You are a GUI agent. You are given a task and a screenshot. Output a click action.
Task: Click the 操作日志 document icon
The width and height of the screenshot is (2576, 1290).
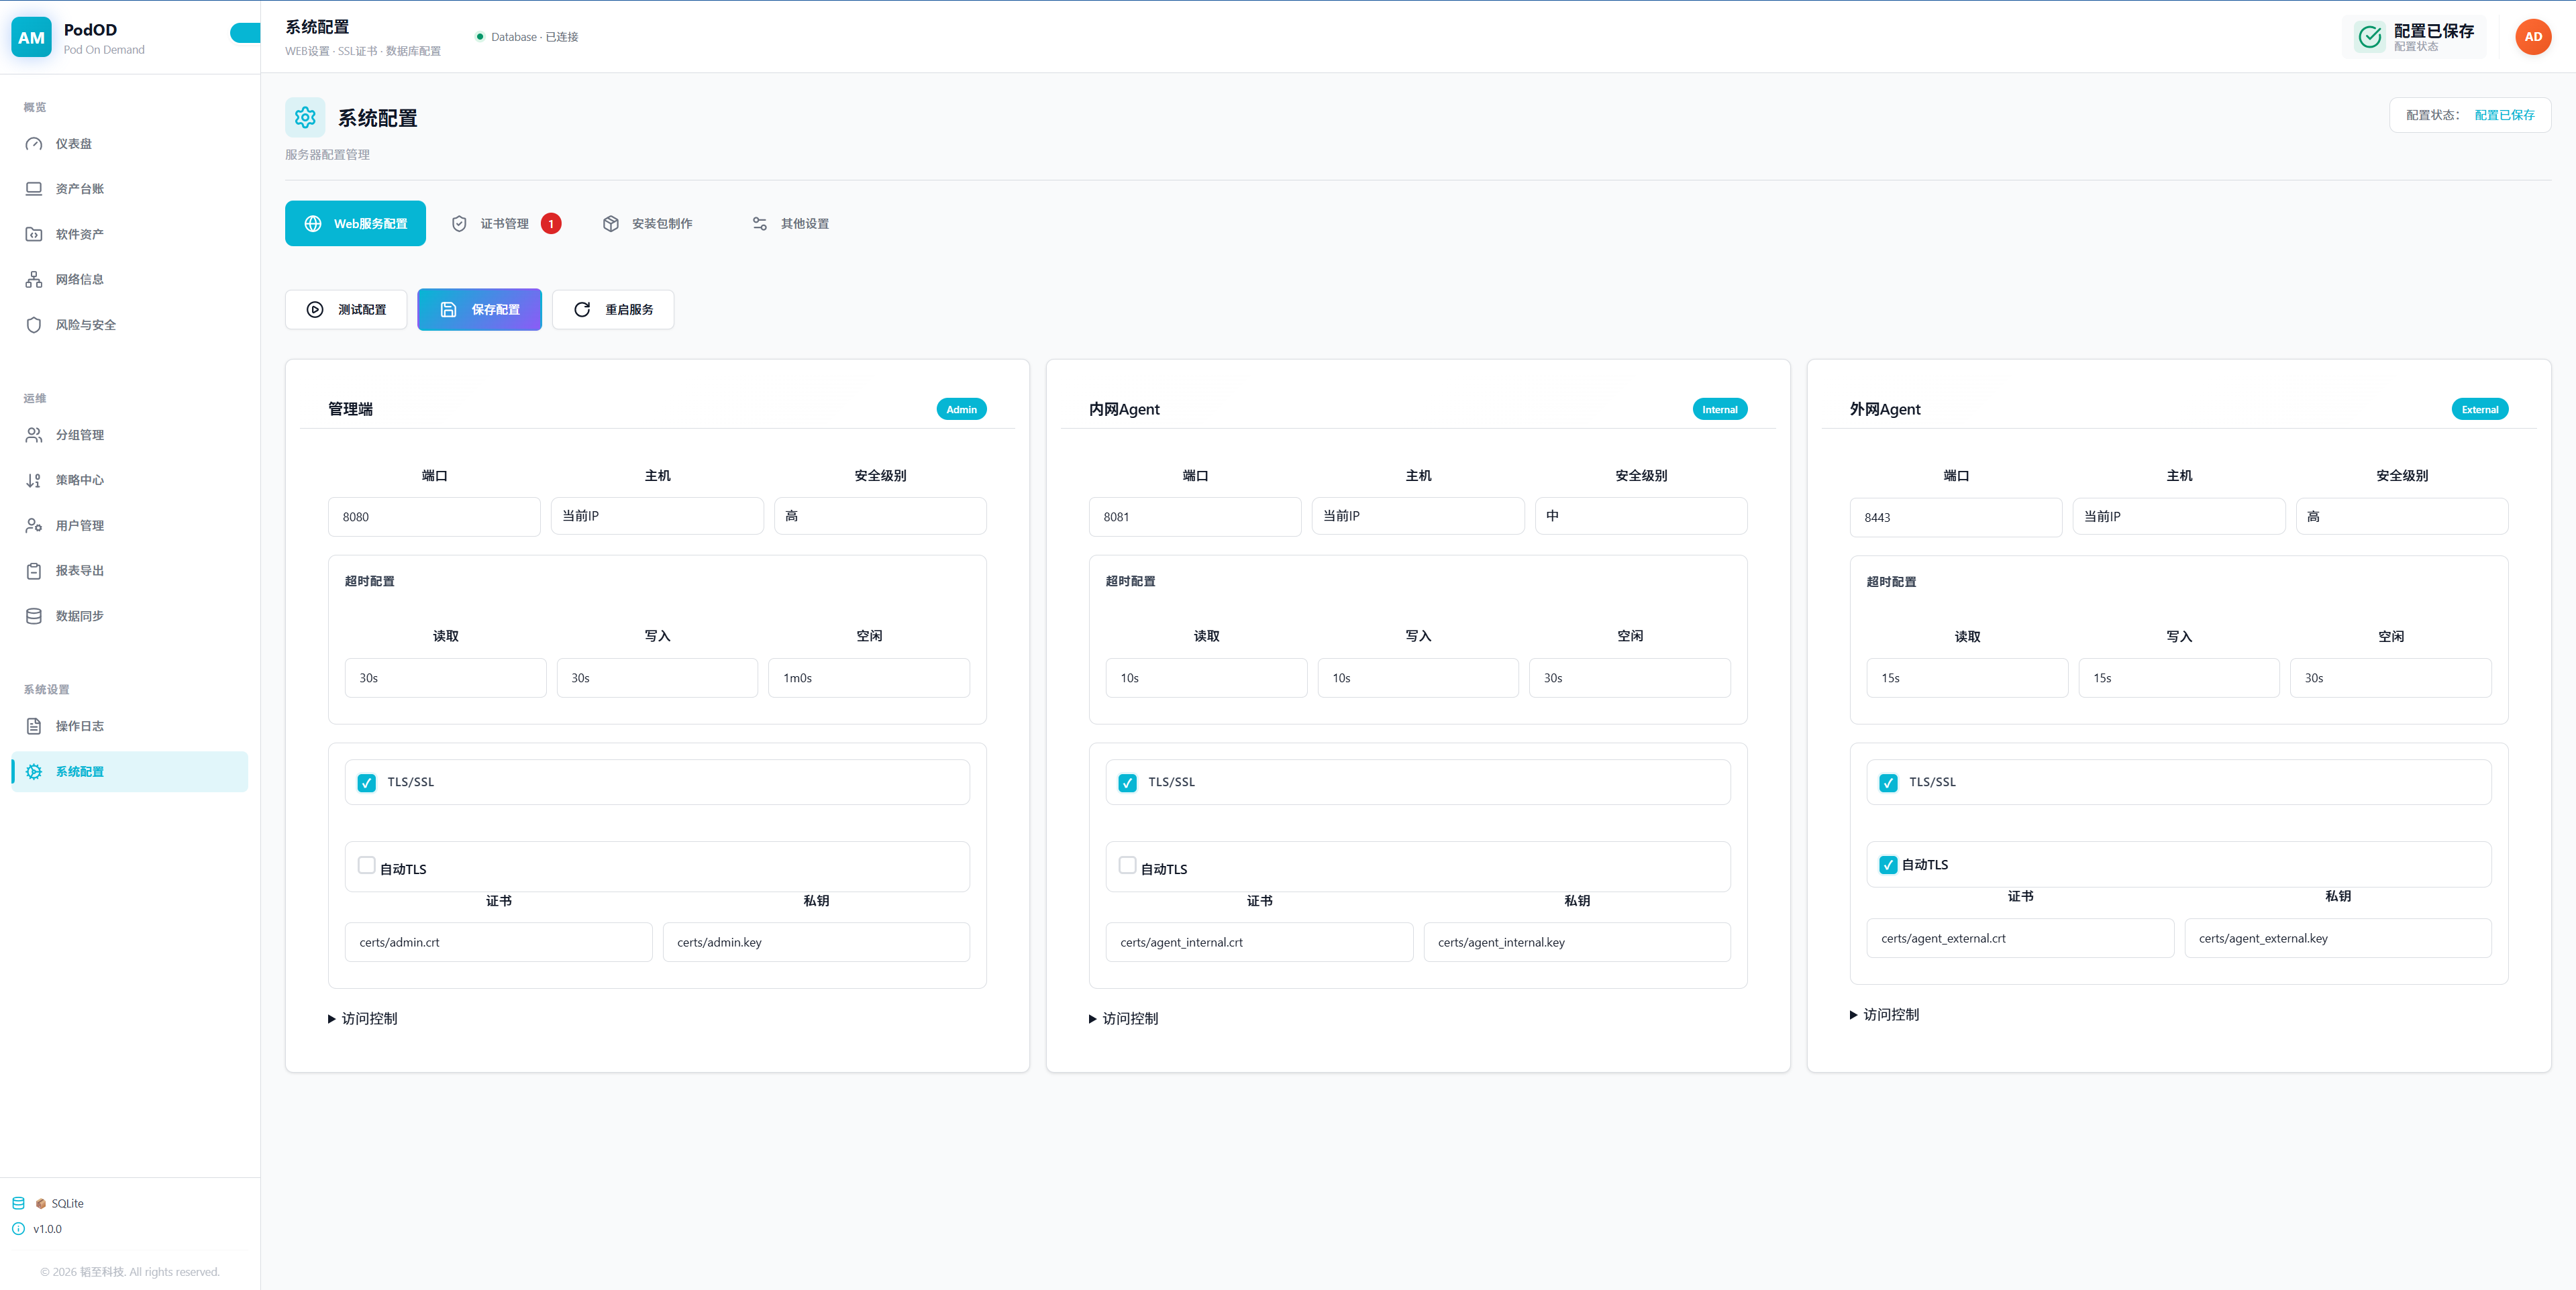(34, 726)
